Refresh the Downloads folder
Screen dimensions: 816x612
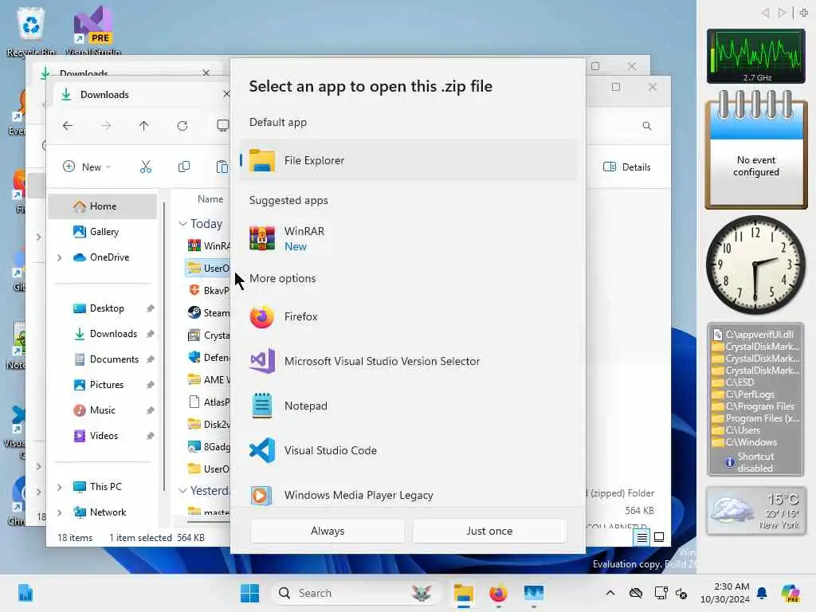[x=182, y=125]
